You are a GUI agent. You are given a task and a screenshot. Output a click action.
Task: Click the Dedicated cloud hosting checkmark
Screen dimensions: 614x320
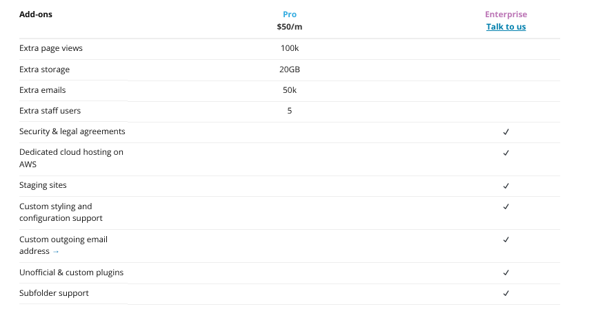(x=506, y=153)
